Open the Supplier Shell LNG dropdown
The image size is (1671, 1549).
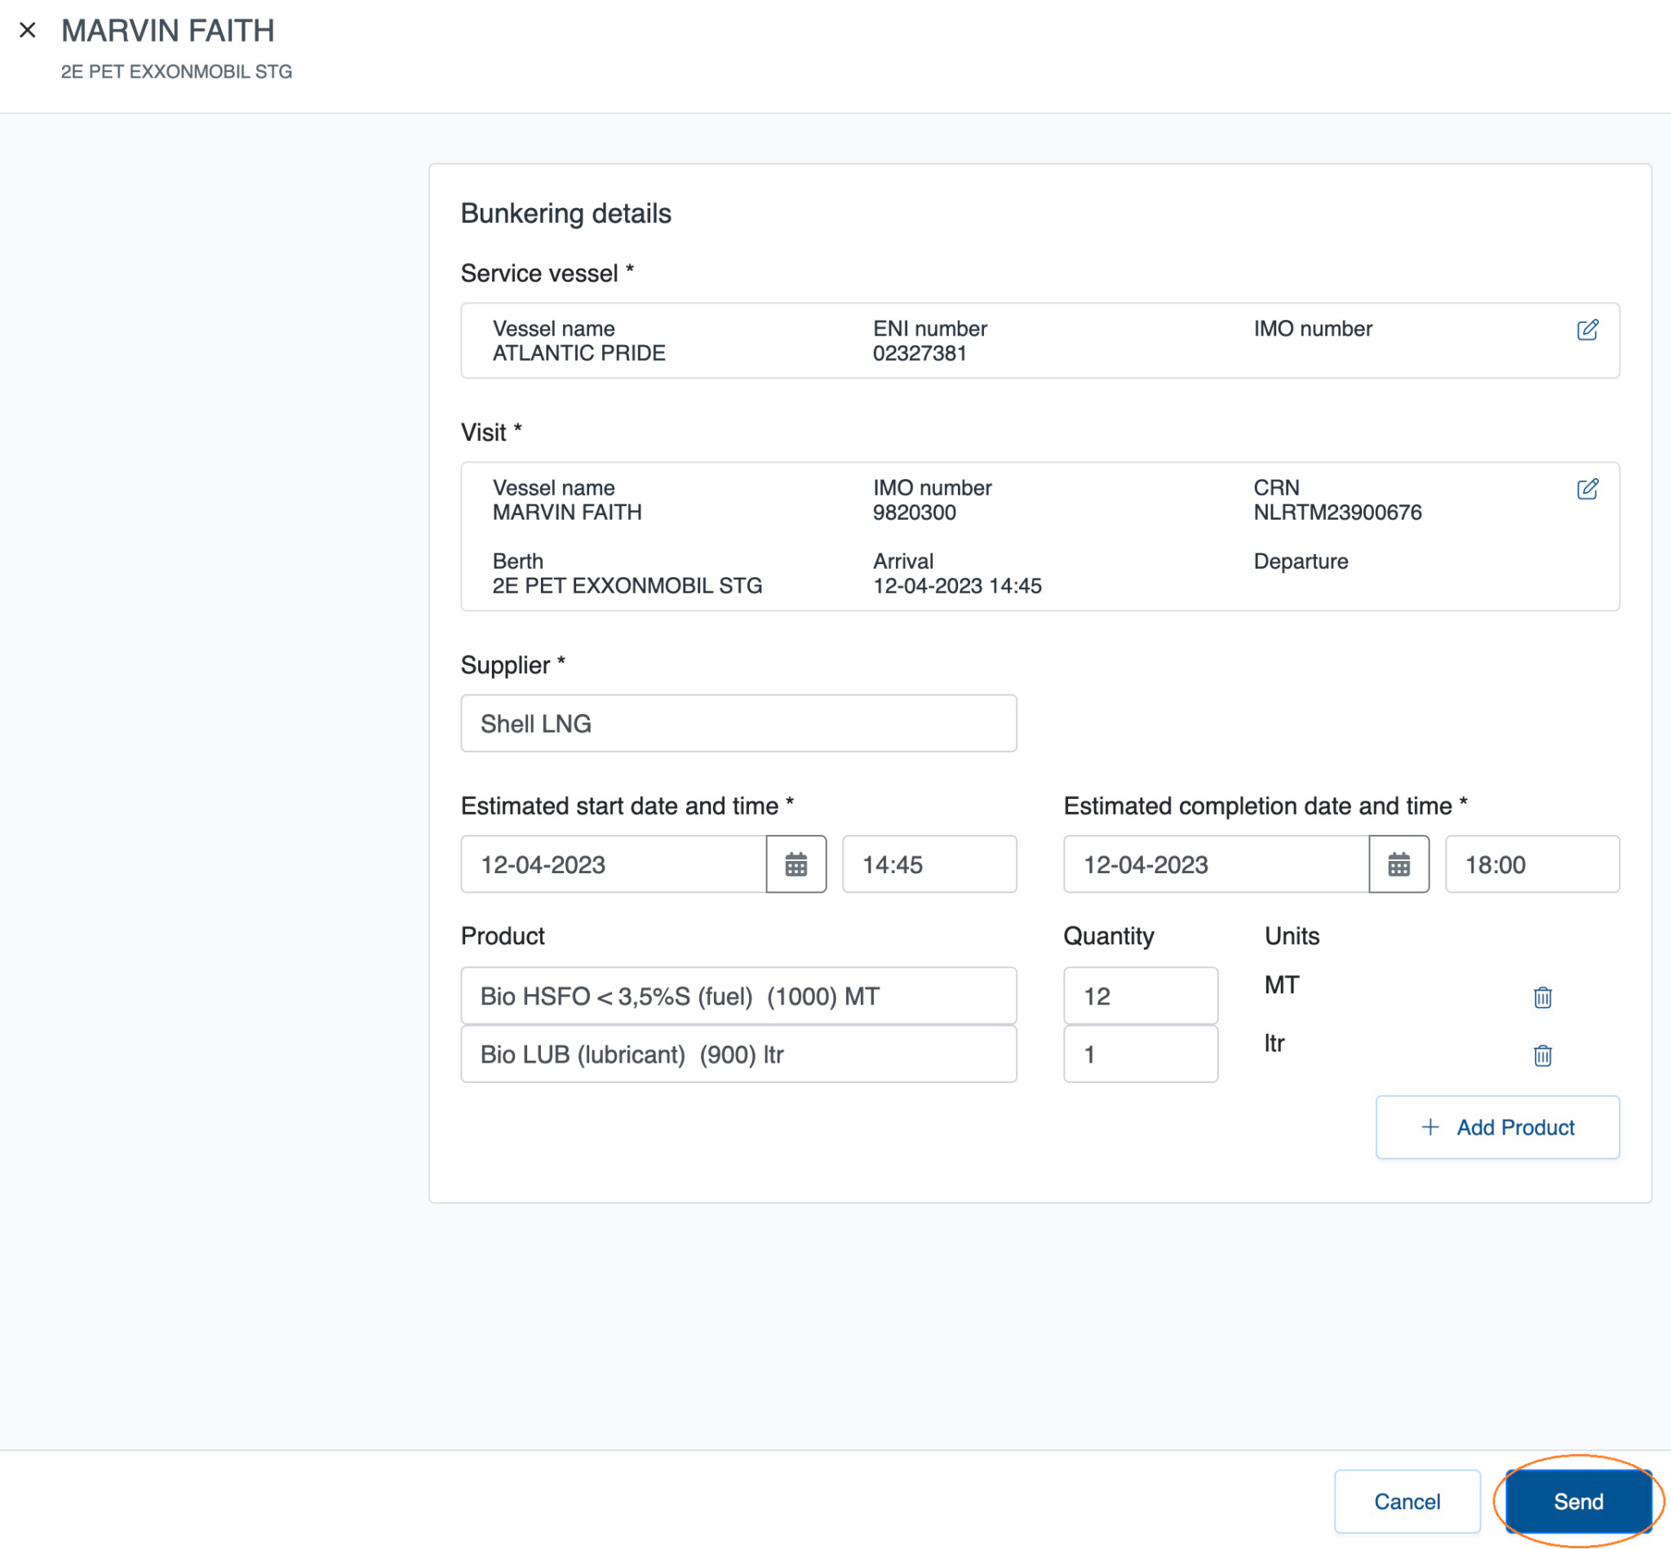point(738,723)
